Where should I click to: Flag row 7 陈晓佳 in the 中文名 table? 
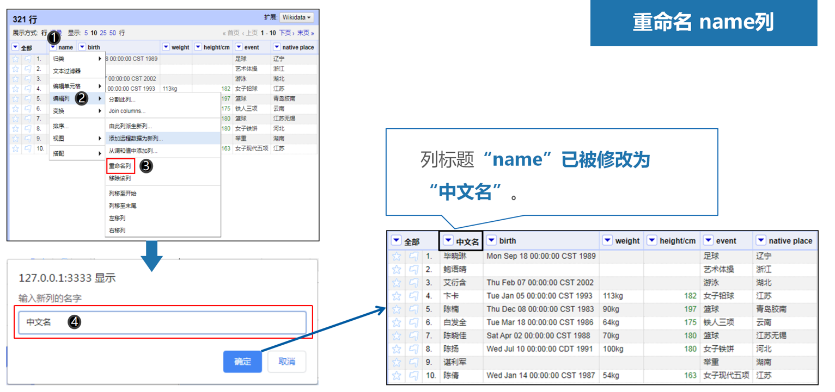[414, 335]
